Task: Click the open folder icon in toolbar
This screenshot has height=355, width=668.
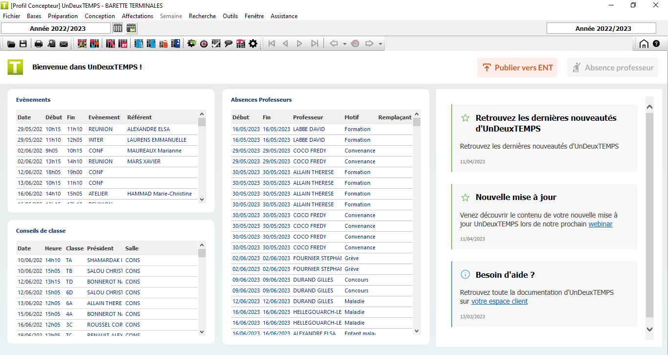Action: 11,44
